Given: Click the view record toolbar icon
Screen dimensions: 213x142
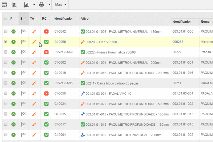Looking at the screenshot, I should (4, 5).
